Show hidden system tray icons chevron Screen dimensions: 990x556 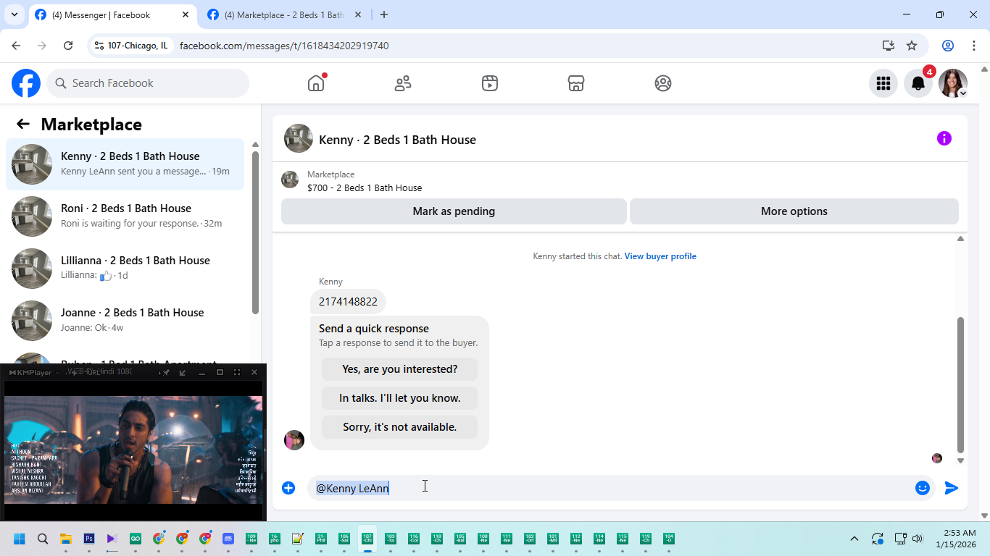click(x=854, y=539)
